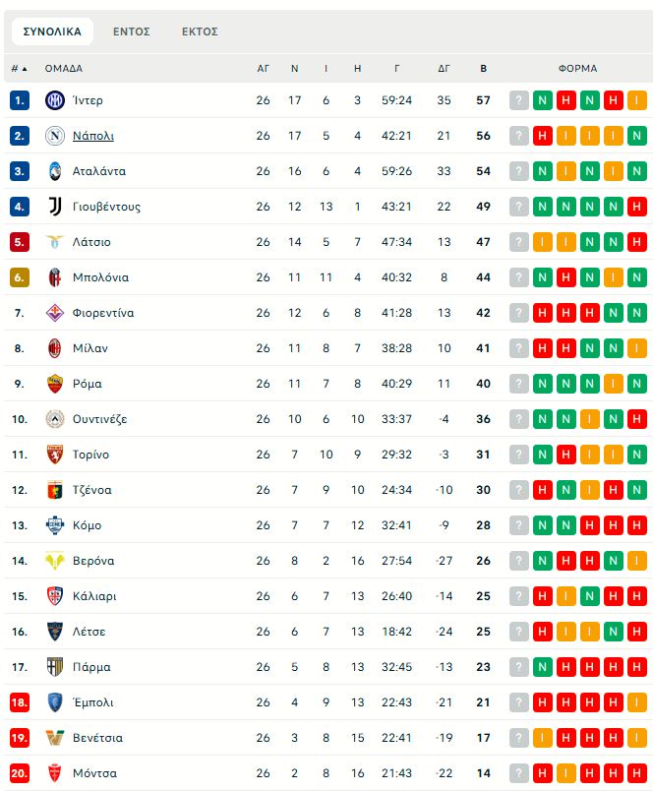The image size is (653, 791).
Task: Sort by the Β points column header
Action: coord(483,69)
